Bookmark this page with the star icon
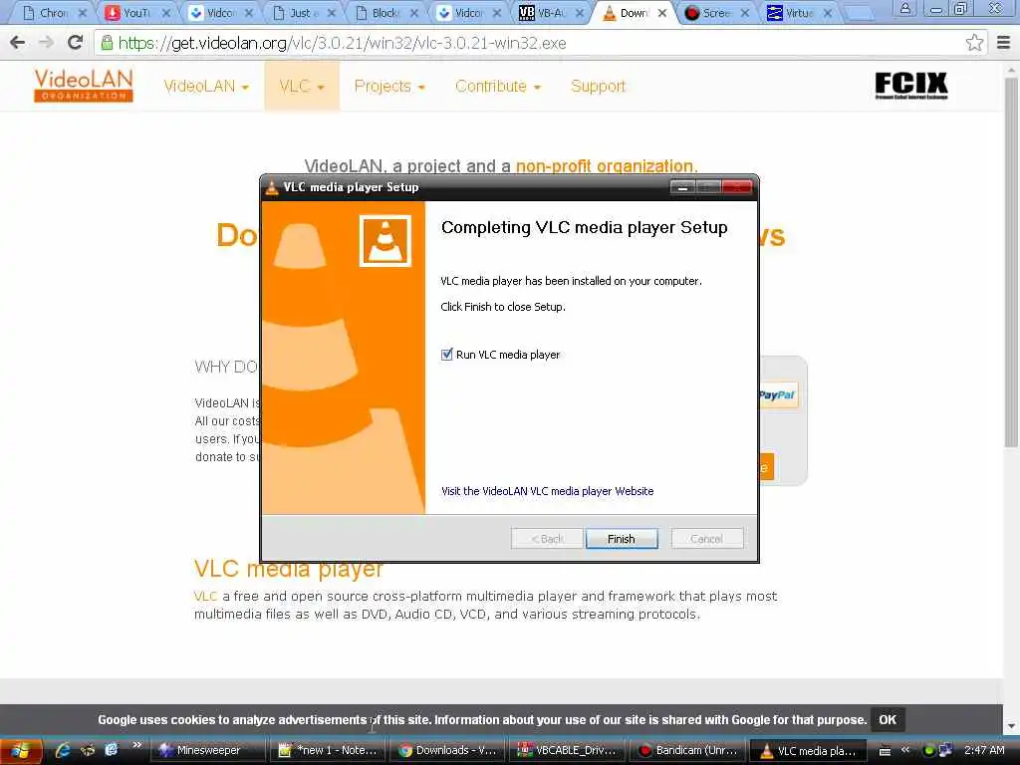The height and width of the screenshot is (765, 1020). (974, 43)
